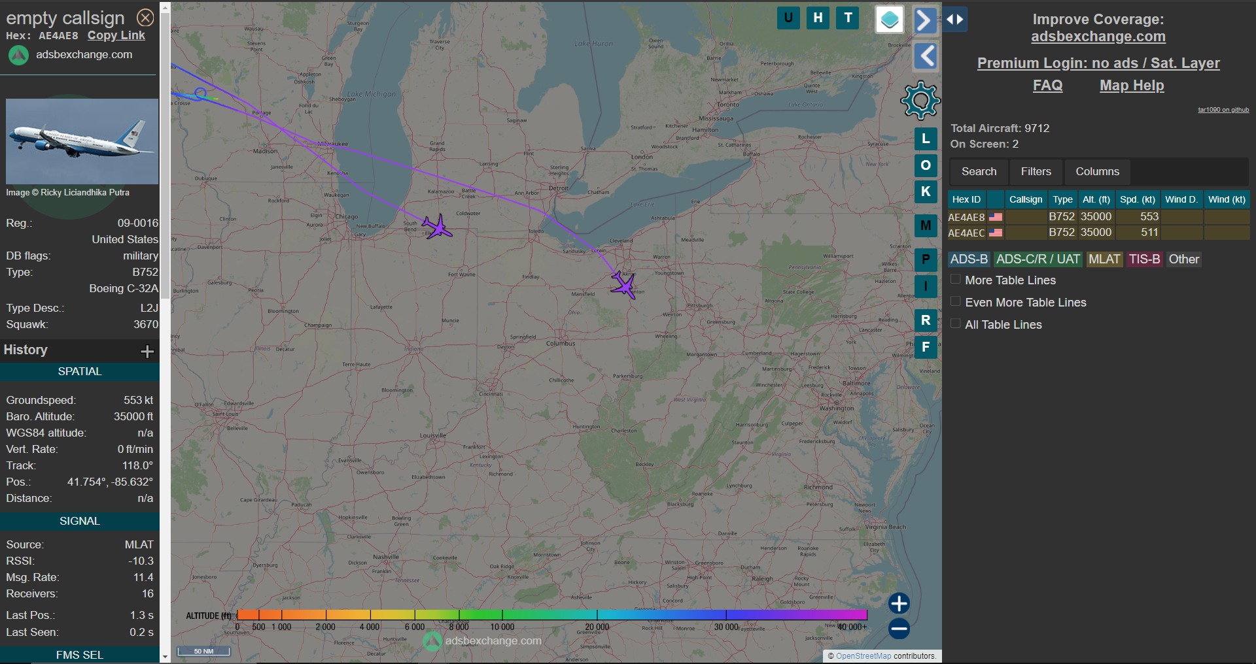Toggle sidebar width with double-arrow button

click(x=954, y=19)
